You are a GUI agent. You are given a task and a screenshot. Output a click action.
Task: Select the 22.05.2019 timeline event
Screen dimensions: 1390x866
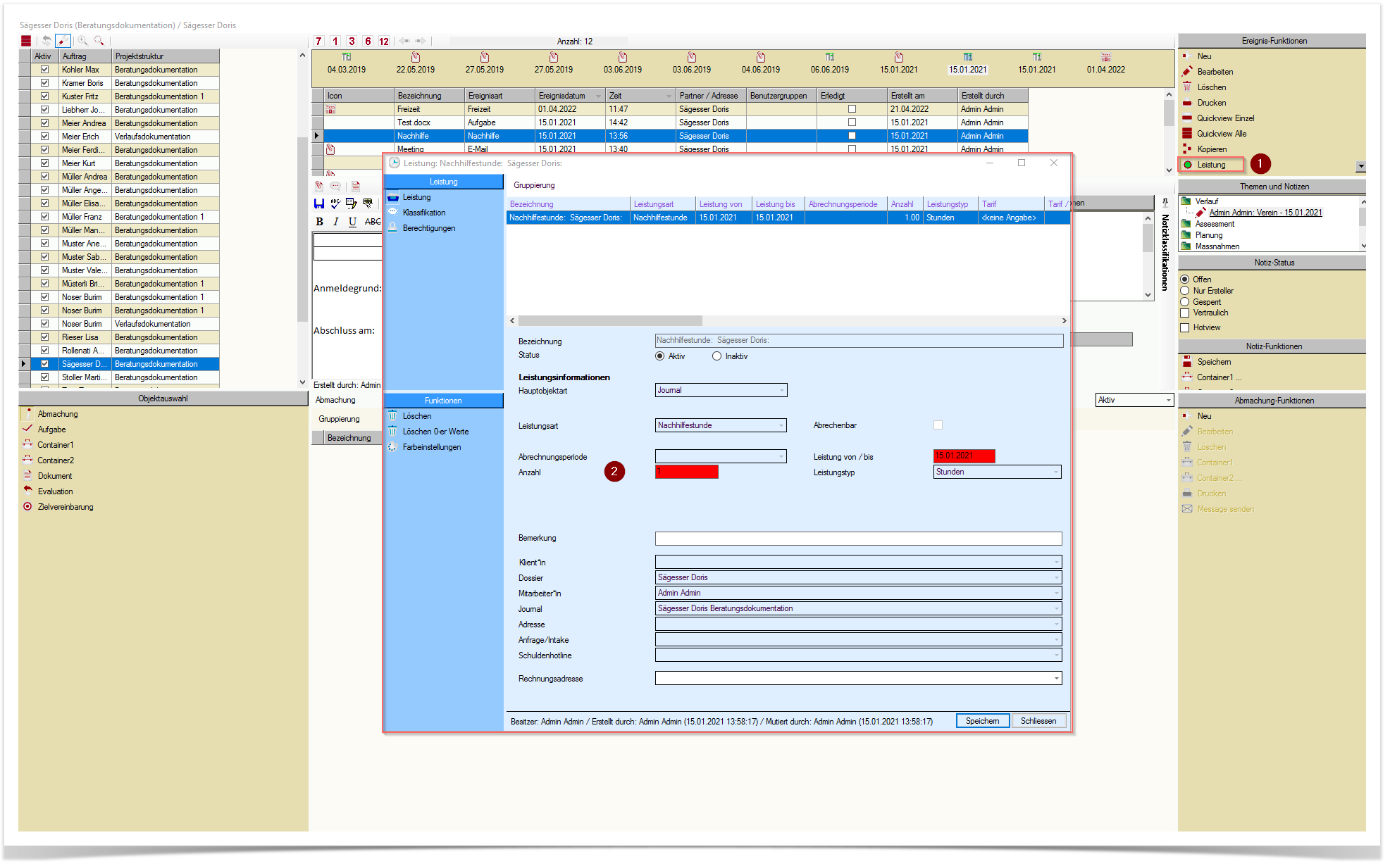tap(416, 63)
